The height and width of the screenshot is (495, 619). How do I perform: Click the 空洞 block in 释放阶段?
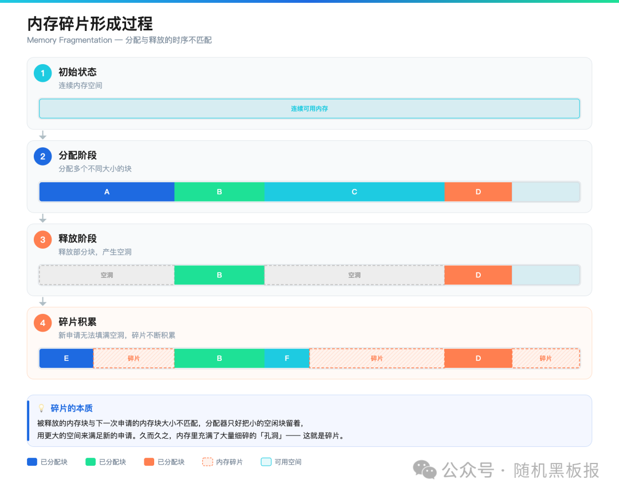106,275
